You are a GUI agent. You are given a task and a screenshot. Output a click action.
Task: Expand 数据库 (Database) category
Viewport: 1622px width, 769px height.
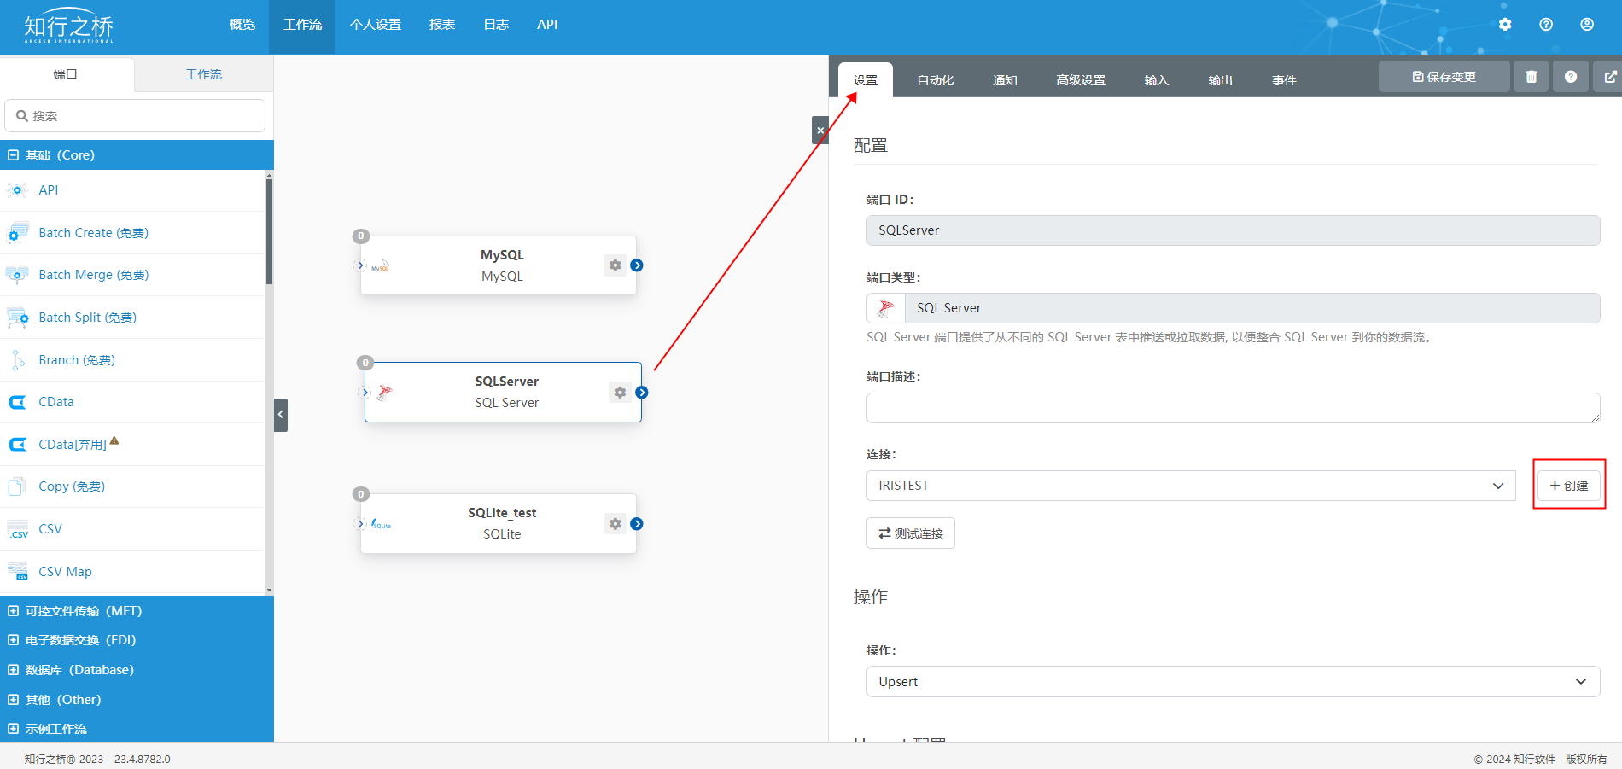(x=137, y=670)
